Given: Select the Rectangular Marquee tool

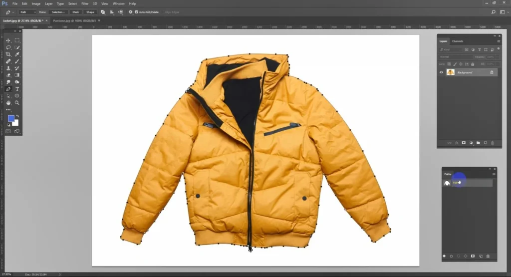Looking at the screenshot, I should 17,40.
